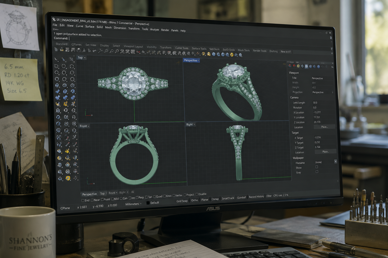Switch to the Mesh Tools toolbar tab
Image resolution: width=388 pixels, height=258 pixels.
coord(244,50)
